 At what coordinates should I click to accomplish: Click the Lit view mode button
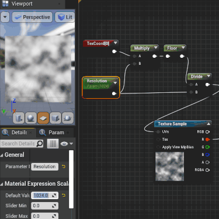tap(65, 17)
